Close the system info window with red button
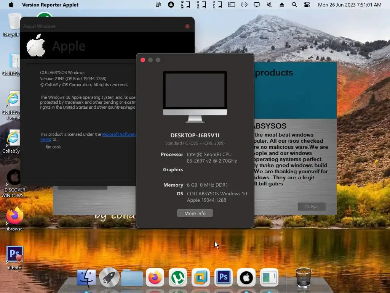This screenshot has height=293, width=390. click(x=143, y=60)
